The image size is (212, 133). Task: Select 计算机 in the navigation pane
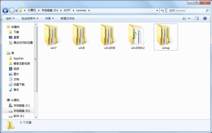[x=13, y=100]
